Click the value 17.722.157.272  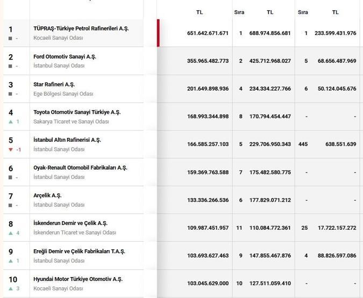click(337, 228)
